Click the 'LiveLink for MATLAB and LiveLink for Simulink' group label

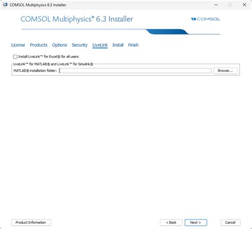(x=53, y=64)
